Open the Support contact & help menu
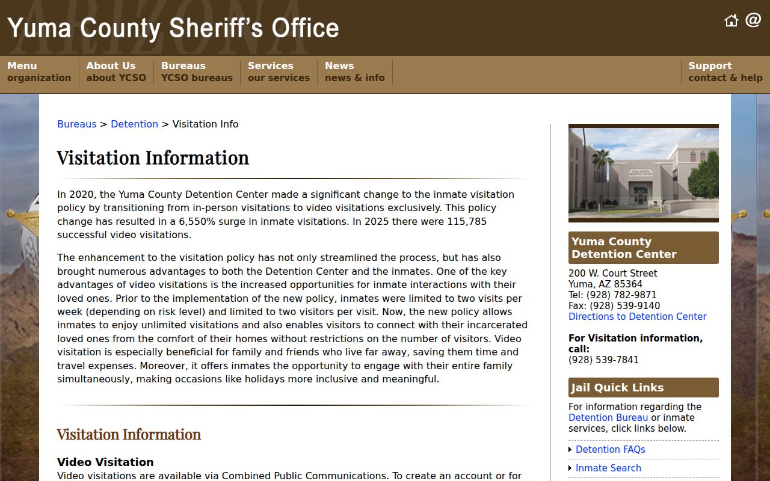The height and width of the screenshot is (481, 770). click(x=725, y=72)
